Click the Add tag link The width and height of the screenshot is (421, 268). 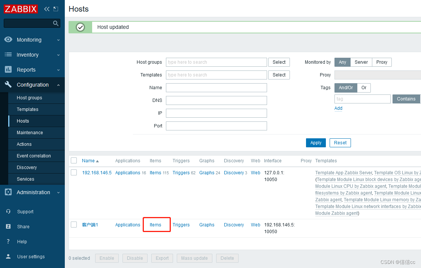point(338,108)
